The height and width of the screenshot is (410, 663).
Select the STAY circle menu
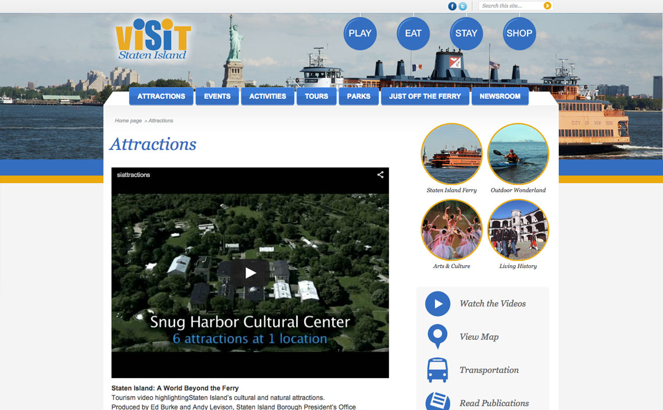pyautogui.click(x=466, y=33)
